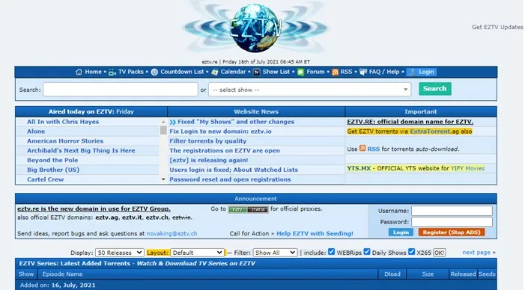
Task: Click the Aired today list scroll up arrow
Action: (x=163, y=122)
